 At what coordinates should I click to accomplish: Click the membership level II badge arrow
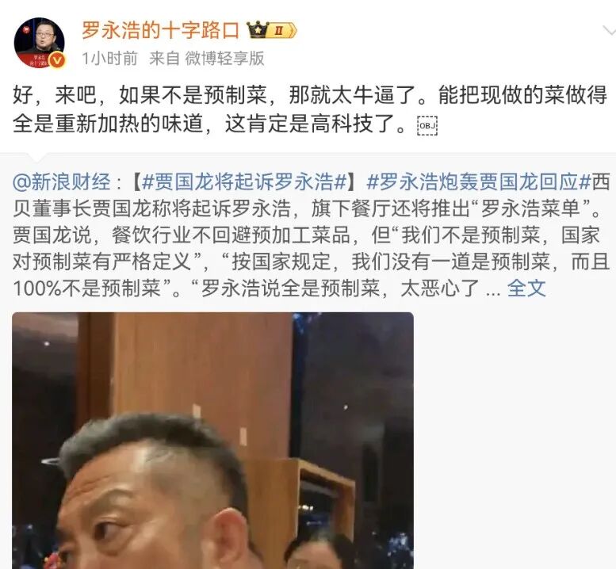[x=281, y=31]
